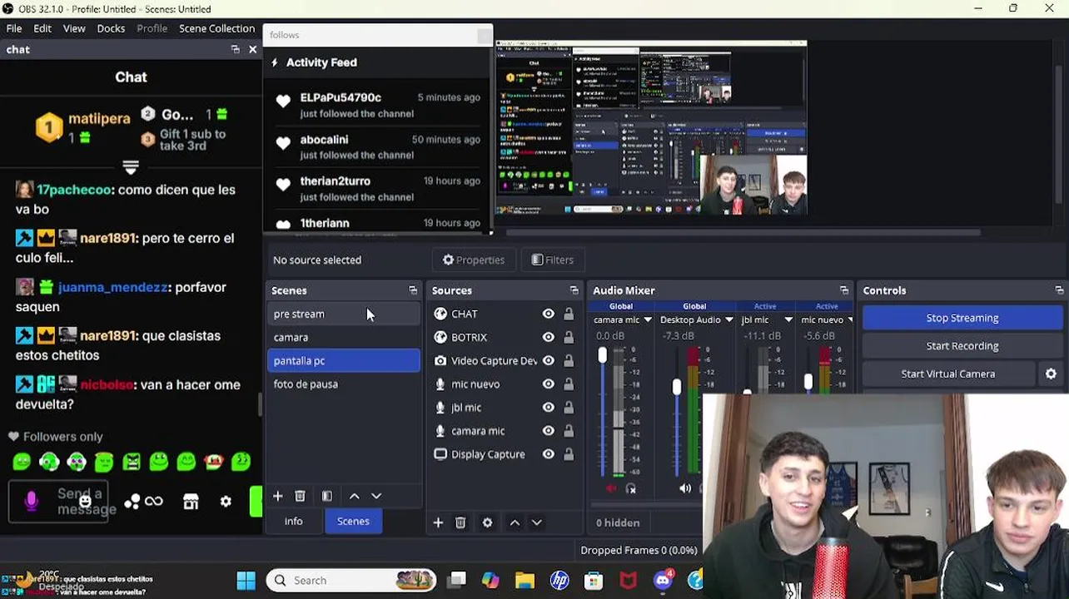Open Windows Start menu
Image resolution: width=1069 pixels, height=599 pixels.
[x=246, y=581]
